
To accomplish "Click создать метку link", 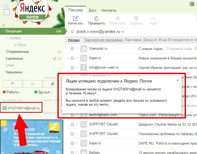I will [x=51, y=100].
